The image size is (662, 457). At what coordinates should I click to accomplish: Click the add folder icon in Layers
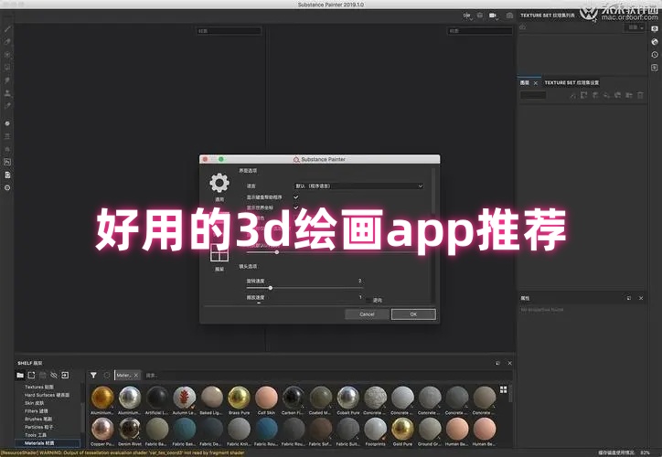tap(629, 95)
